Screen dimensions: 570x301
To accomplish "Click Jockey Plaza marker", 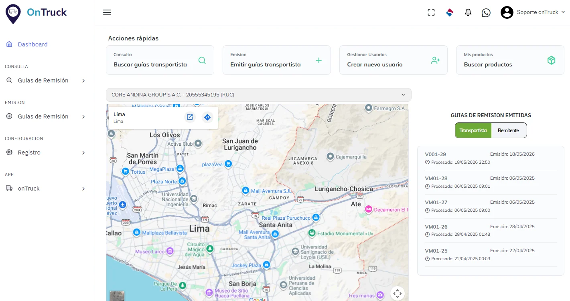I will pyautogui.click(x=266, y=265).
